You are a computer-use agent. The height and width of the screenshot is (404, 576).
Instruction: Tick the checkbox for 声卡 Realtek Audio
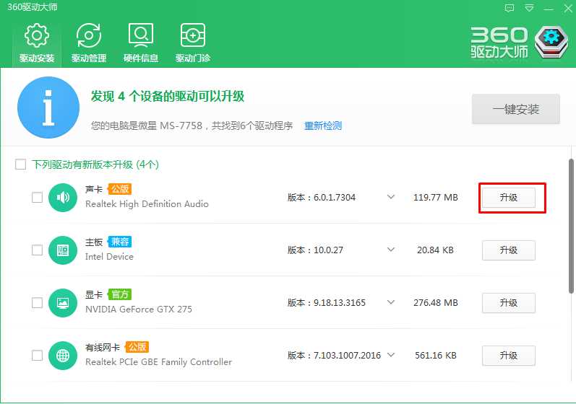(37, 197)
